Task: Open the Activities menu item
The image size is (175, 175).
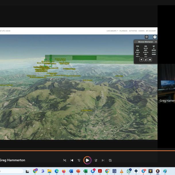Action: [x=133, y=31]
